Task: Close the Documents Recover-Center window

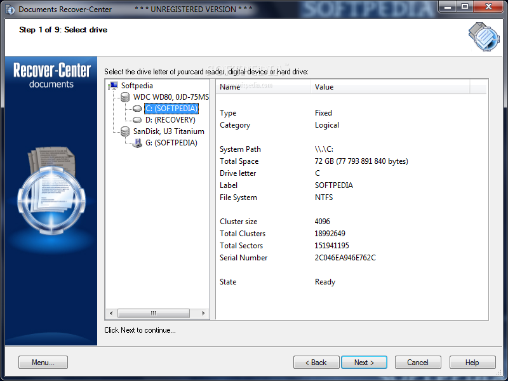Action: coord(489,7)
